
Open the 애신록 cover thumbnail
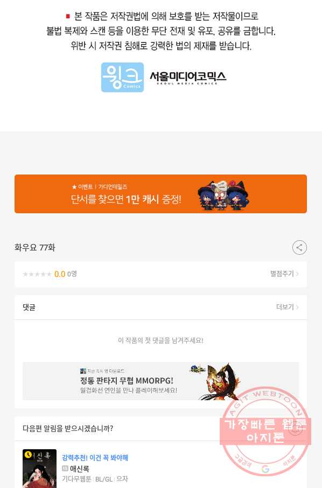click(39, 469)
